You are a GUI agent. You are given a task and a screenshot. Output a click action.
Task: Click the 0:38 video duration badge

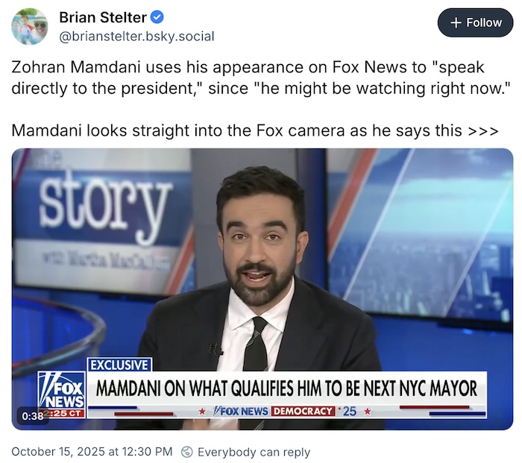33,416
